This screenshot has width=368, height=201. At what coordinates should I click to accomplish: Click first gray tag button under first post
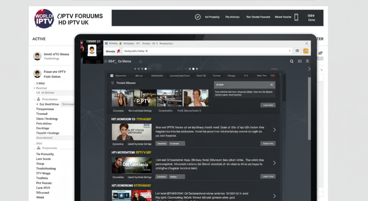coord(161,143)
